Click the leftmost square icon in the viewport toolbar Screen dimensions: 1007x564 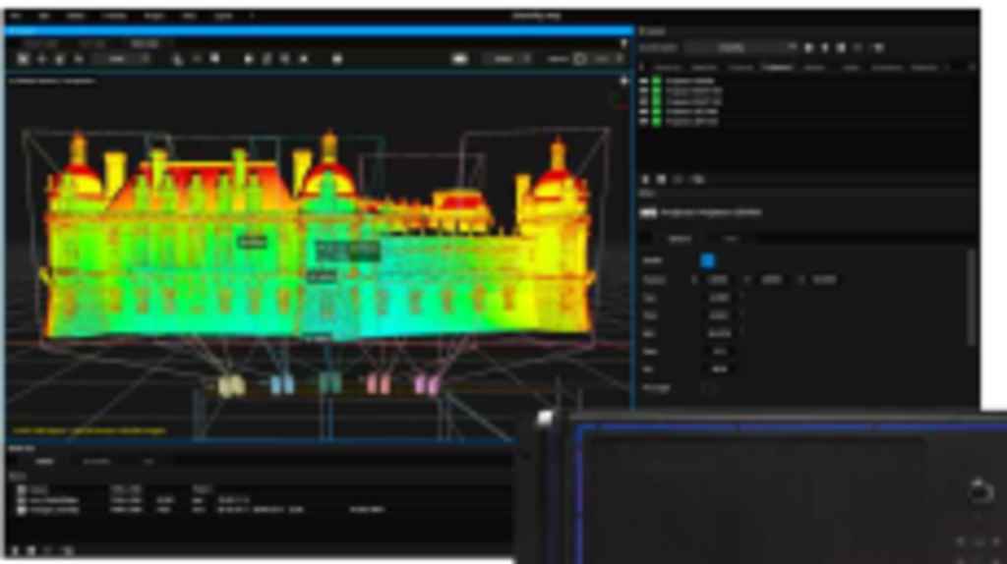24,59
